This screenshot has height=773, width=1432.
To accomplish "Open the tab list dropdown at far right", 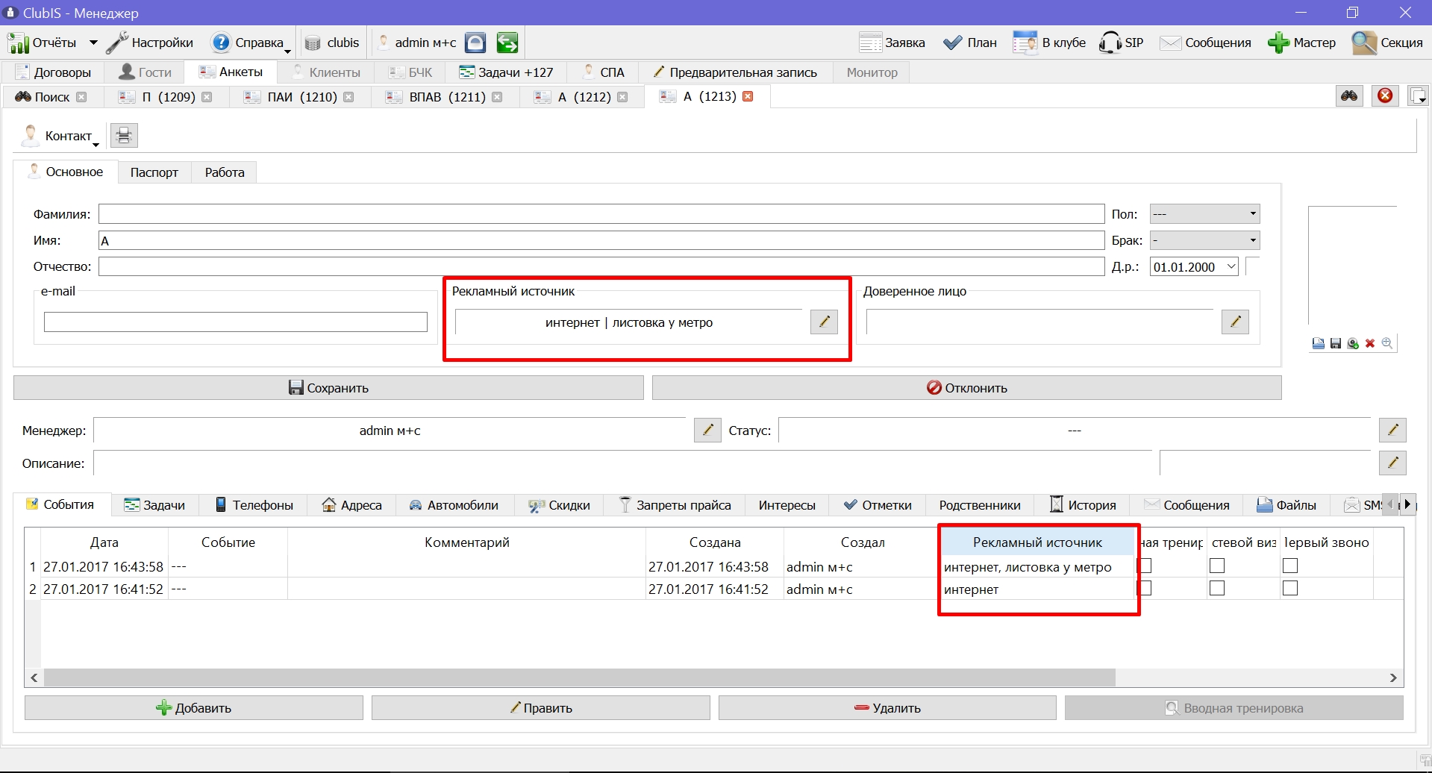I will (1418, 96).
